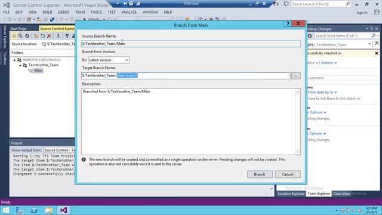Image resolution: width=382 pixels, height=215 pixels.
Task: Click the Save All icon in main toolbar
Action: pyautogui.click(x=52, y=19)
